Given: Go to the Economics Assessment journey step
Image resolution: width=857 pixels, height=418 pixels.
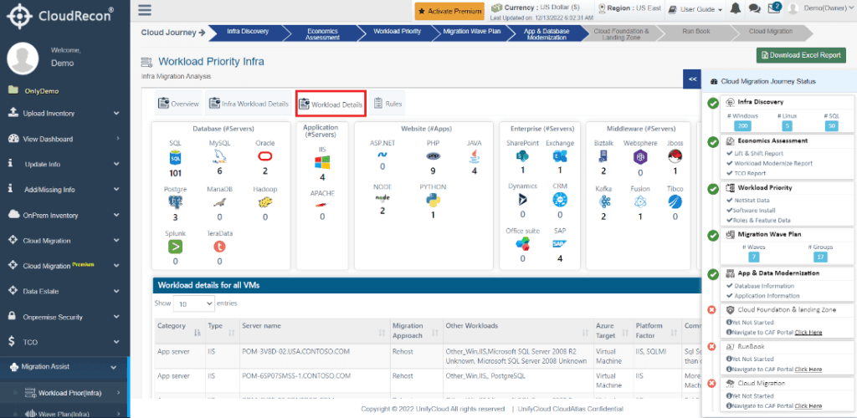Looking at the screenshot, I should pyautogui.click(x=322, y=33).
